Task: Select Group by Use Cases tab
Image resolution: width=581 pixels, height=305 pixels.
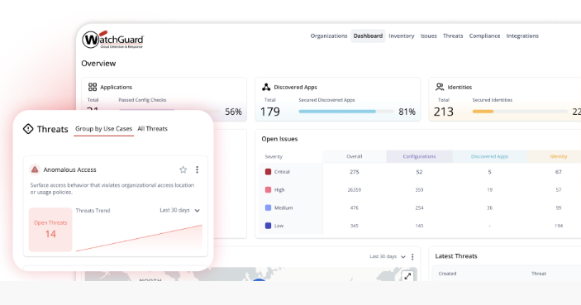Action: [104, 129]
